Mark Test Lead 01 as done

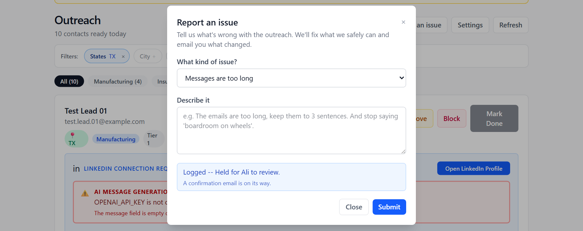coord(494,118)
